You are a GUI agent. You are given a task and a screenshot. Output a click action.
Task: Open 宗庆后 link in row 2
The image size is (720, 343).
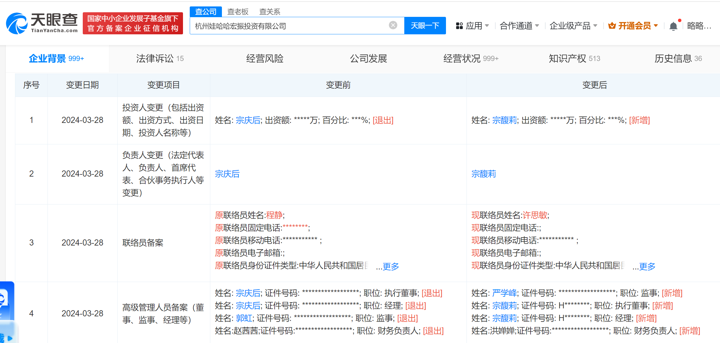click(227, 174)
